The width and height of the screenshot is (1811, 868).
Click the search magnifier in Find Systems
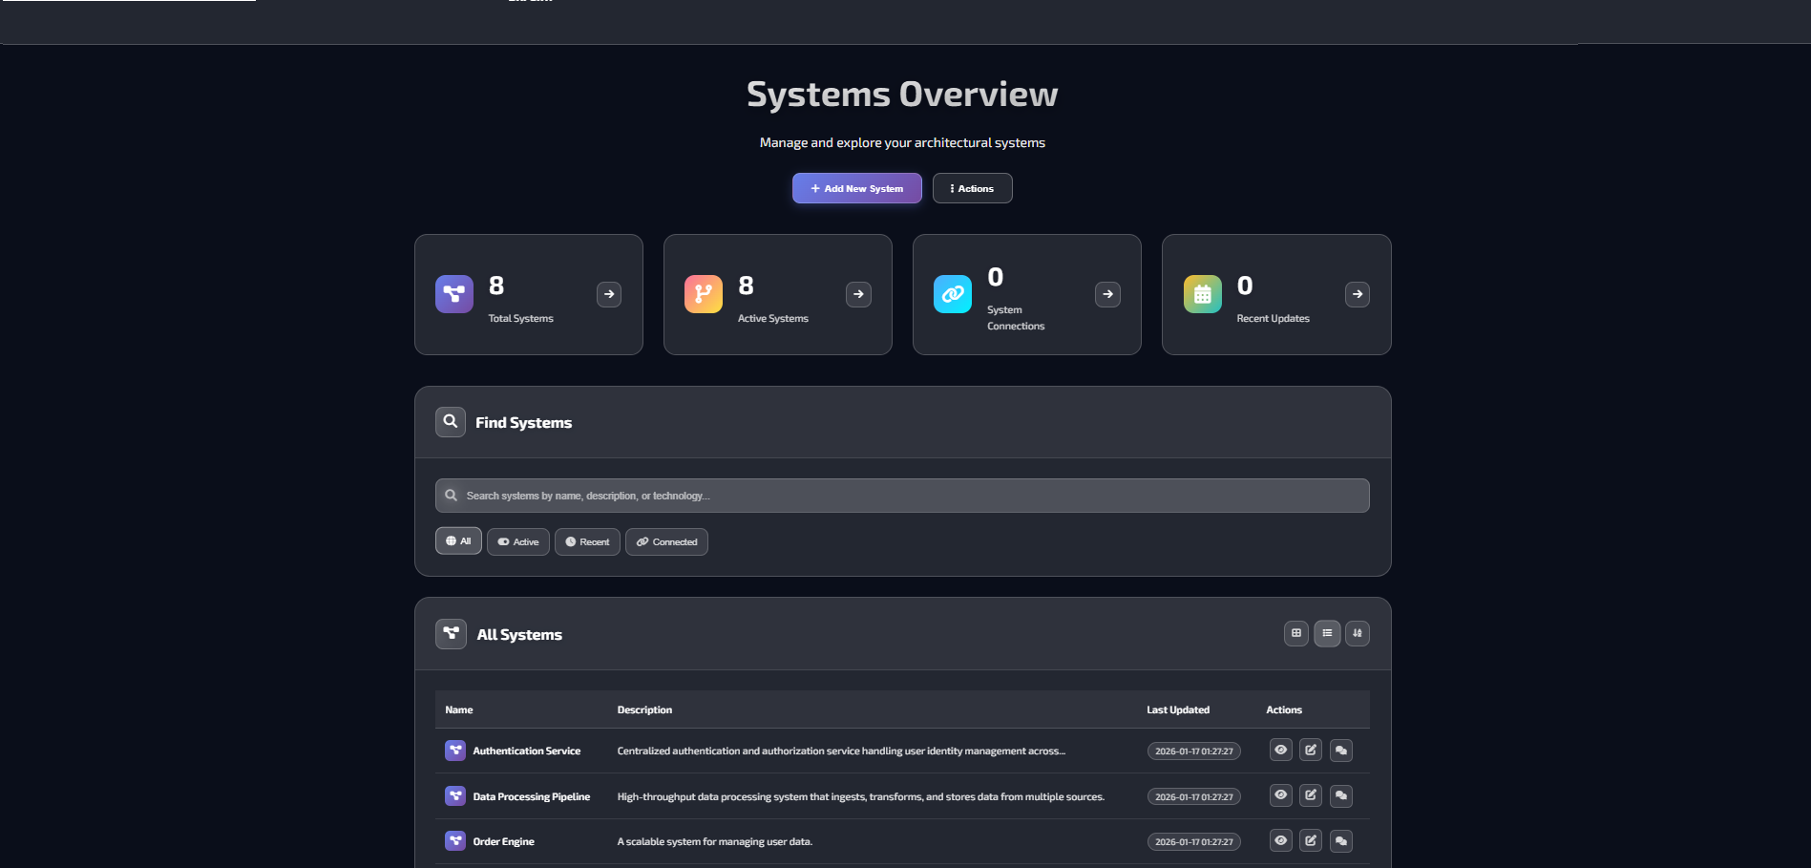(450, 421)
